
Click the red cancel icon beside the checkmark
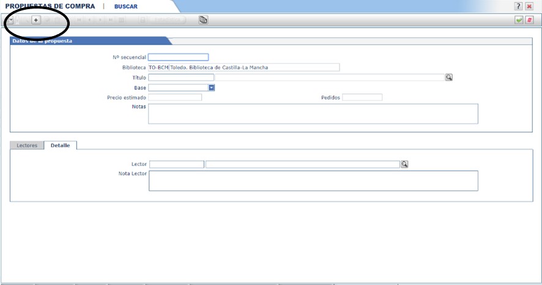click(529, 20)
